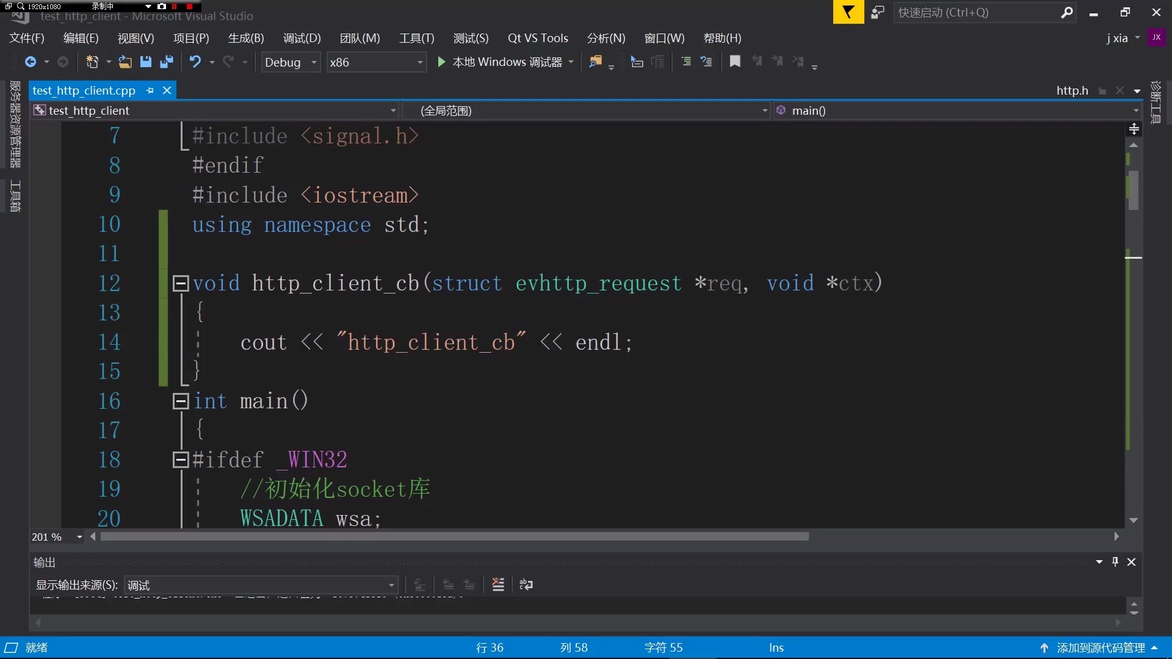
Task: Toggle a bookmark on the current line
Action: coord(735,61)
